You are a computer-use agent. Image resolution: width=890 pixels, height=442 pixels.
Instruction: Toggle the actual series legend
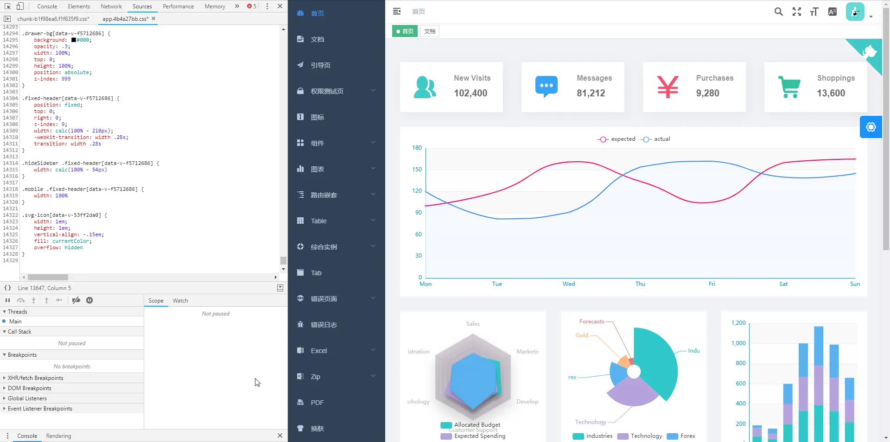655,139
